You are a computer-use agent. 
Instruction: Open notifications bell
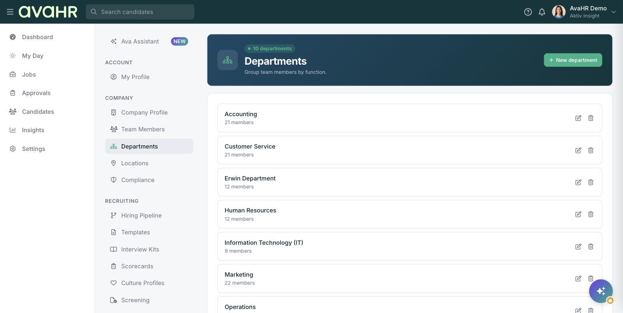[x=542, y=12]
